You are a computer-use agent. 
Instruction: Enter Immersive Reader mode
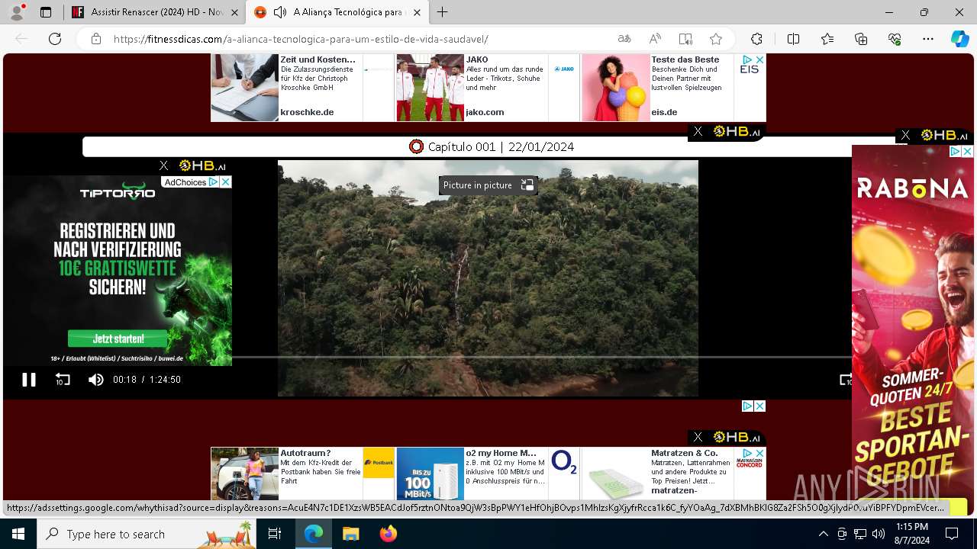click(685, 39)
